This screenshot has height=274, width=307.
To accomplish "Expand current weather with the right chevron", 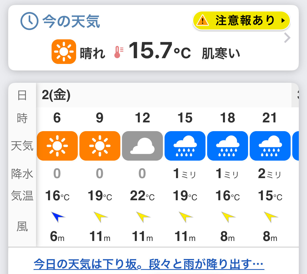I will pos(287,38).
